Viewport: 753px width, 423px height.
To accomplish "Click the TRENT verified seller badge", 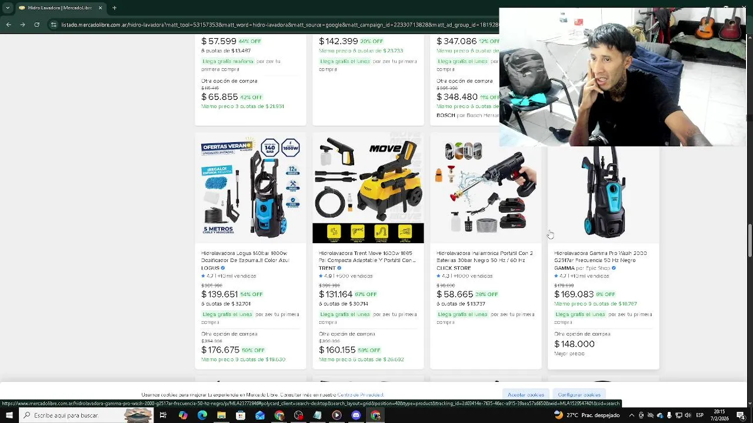I will point(339,268).
